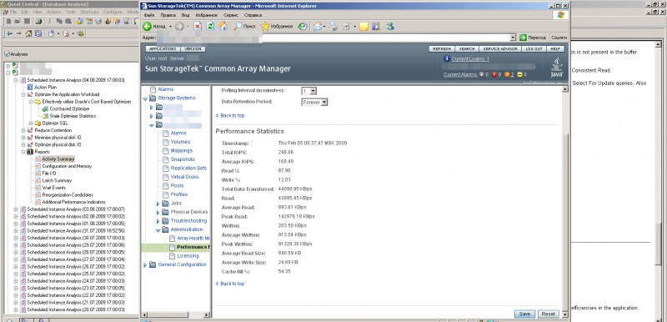This screenshot has width=667, height=322.
Task: Click Quest Central Print icon
Action: [x=38, y=21]
